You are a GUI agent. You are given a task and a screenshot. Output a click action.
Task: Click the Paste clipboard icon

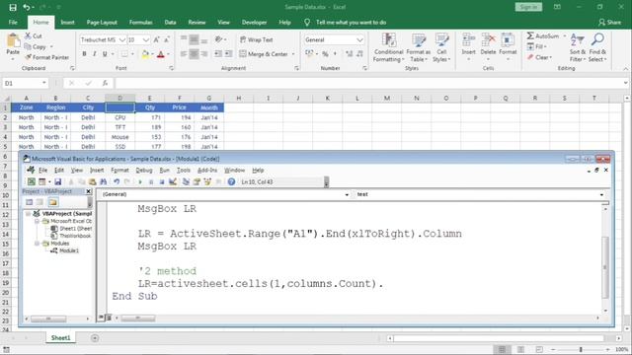(13, 40)
